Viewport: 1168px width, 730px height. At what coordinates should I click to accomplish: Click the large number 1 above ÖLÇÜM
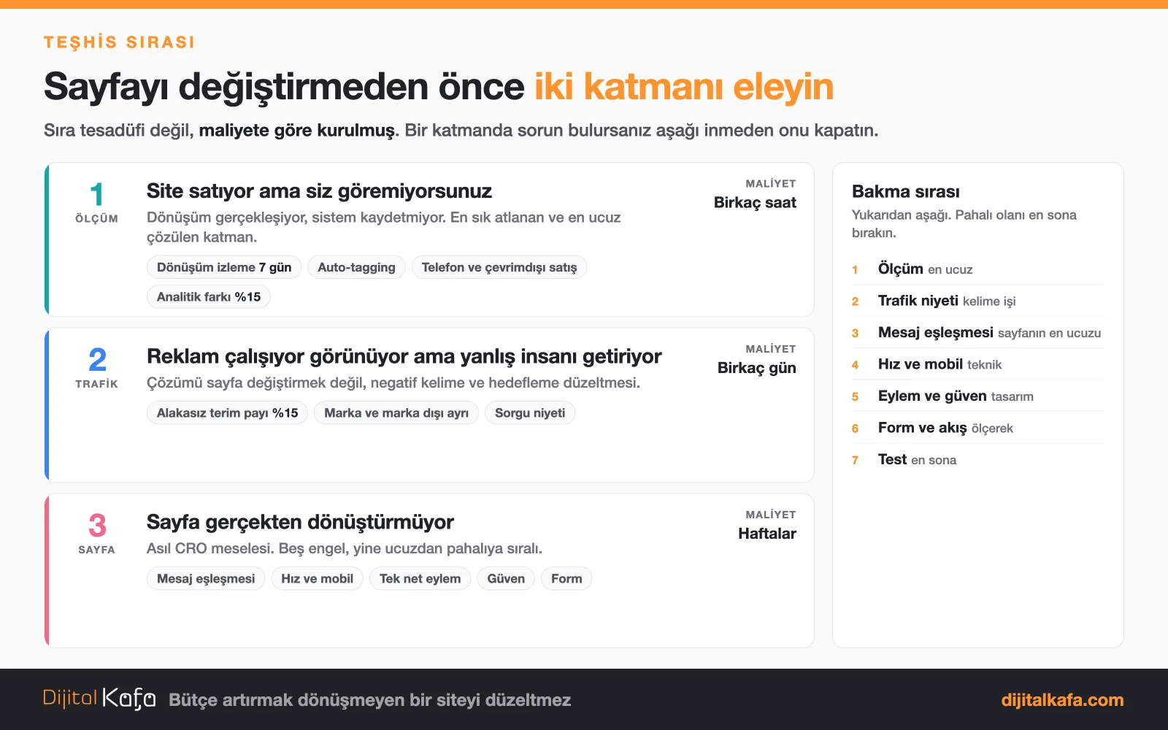pos(96,195)
